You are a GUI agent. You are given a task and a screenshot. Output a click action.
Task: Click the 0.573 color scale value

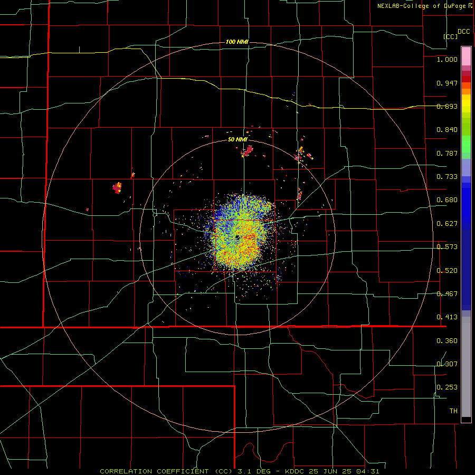447,247
